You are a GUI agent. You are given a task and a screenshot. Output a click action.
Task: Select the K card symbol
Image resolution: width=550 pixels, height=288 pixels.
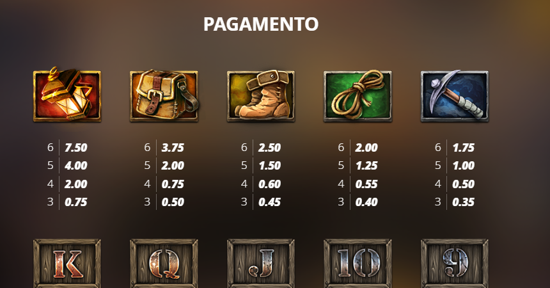67,264
